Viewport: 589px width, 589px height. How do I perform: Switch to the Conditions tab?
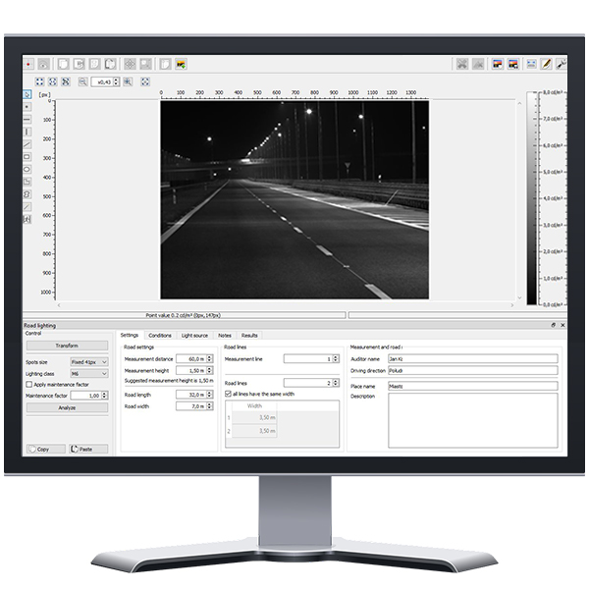(x=159, y=336)
